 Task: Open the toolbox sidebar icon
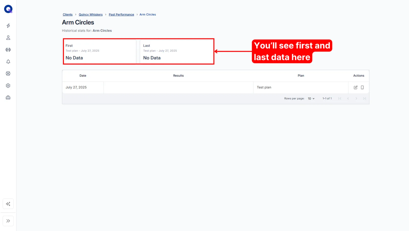[x=8, y=98]
